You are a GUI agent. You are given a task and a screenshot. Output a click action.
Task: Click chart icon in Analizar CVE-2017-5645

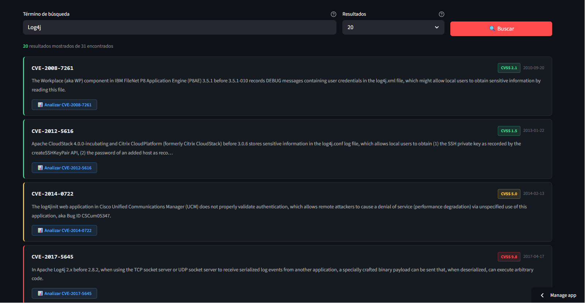[x=40, y=294]
